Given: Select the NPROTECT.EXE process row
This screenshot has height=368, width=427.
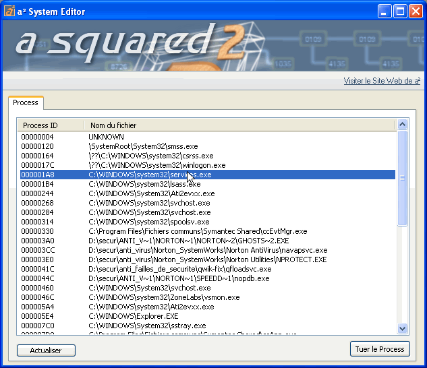Looking at the screenshot, I should tap(208, 259).
